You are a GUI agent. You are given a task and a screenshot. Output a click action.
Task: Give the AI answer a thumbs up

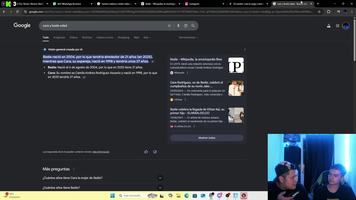[x=146, y=152]
